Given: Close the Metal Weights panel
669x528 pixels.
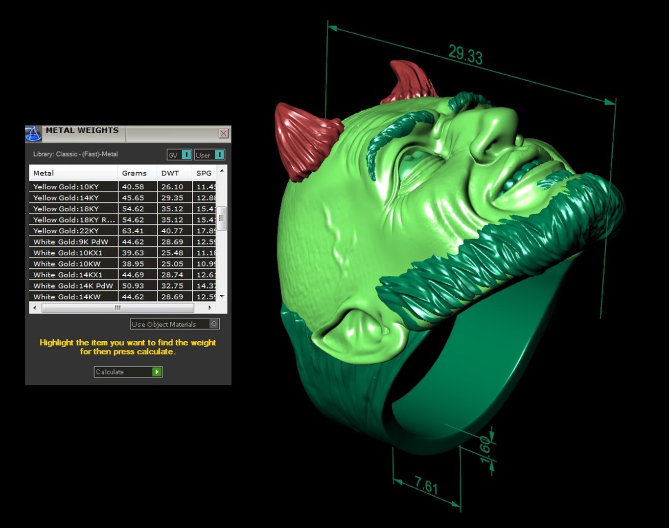Looking at the screenshot, I should coord(224,133).
